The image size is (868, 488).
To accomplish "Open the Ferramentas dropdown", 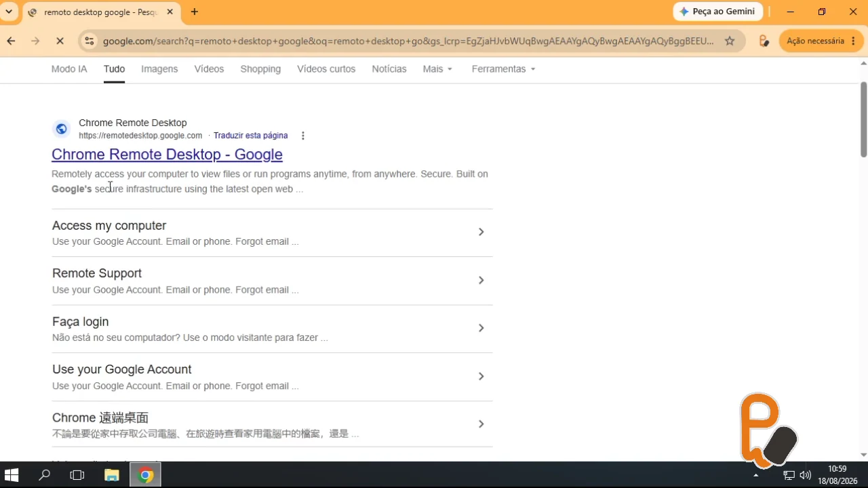I will 504,69.
